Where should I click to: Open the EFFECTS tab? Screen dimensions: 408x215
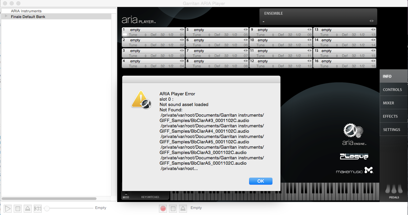click(x=390, y=116)
